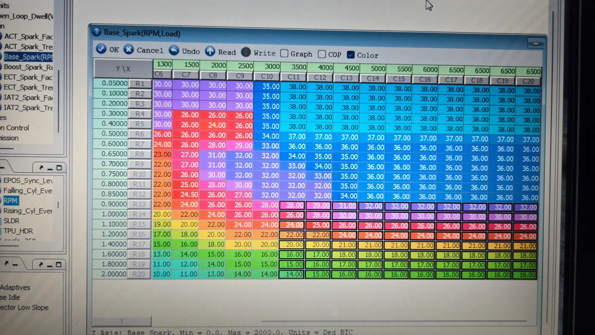Minimize the Base_Spark table window
The height and width of the screenshot is (335, 595).
point(536,44)
